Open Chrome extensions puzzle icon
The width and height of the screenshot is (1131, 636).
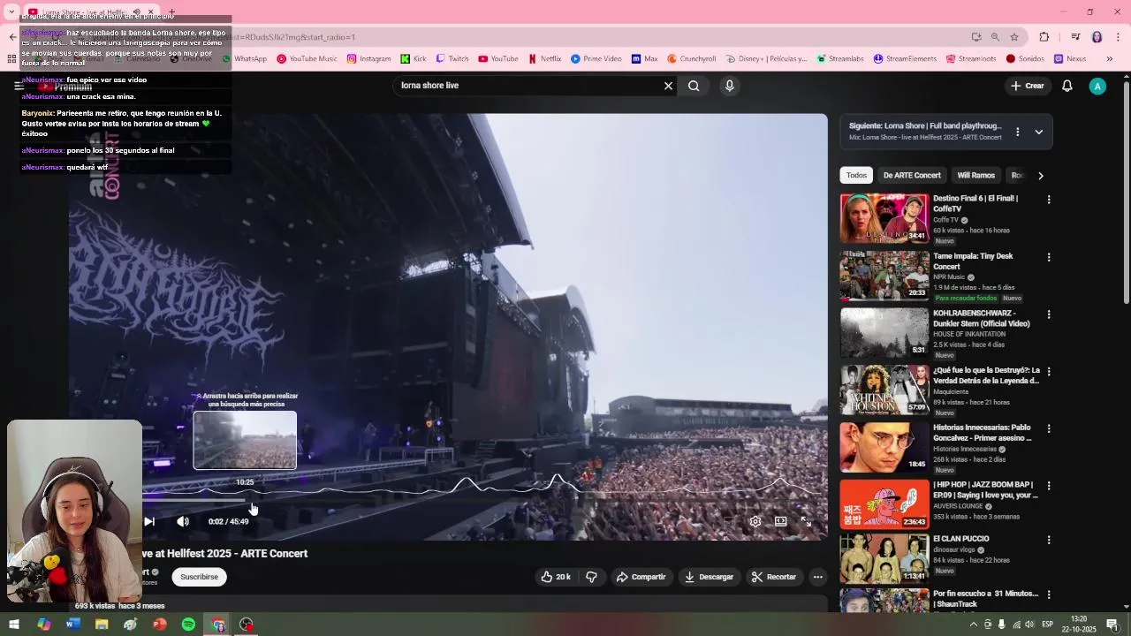coord(1044,37)
